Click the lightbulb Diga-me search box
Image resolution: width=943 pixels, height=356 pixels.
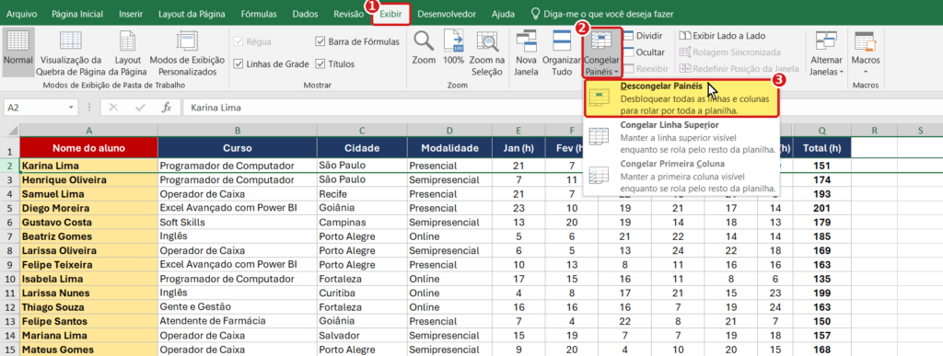(601, 13)
